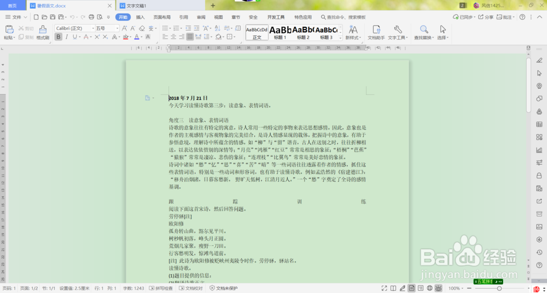Switch to reading layout view icon
This screenshot has height=293, width=547.
pos(393,288)
